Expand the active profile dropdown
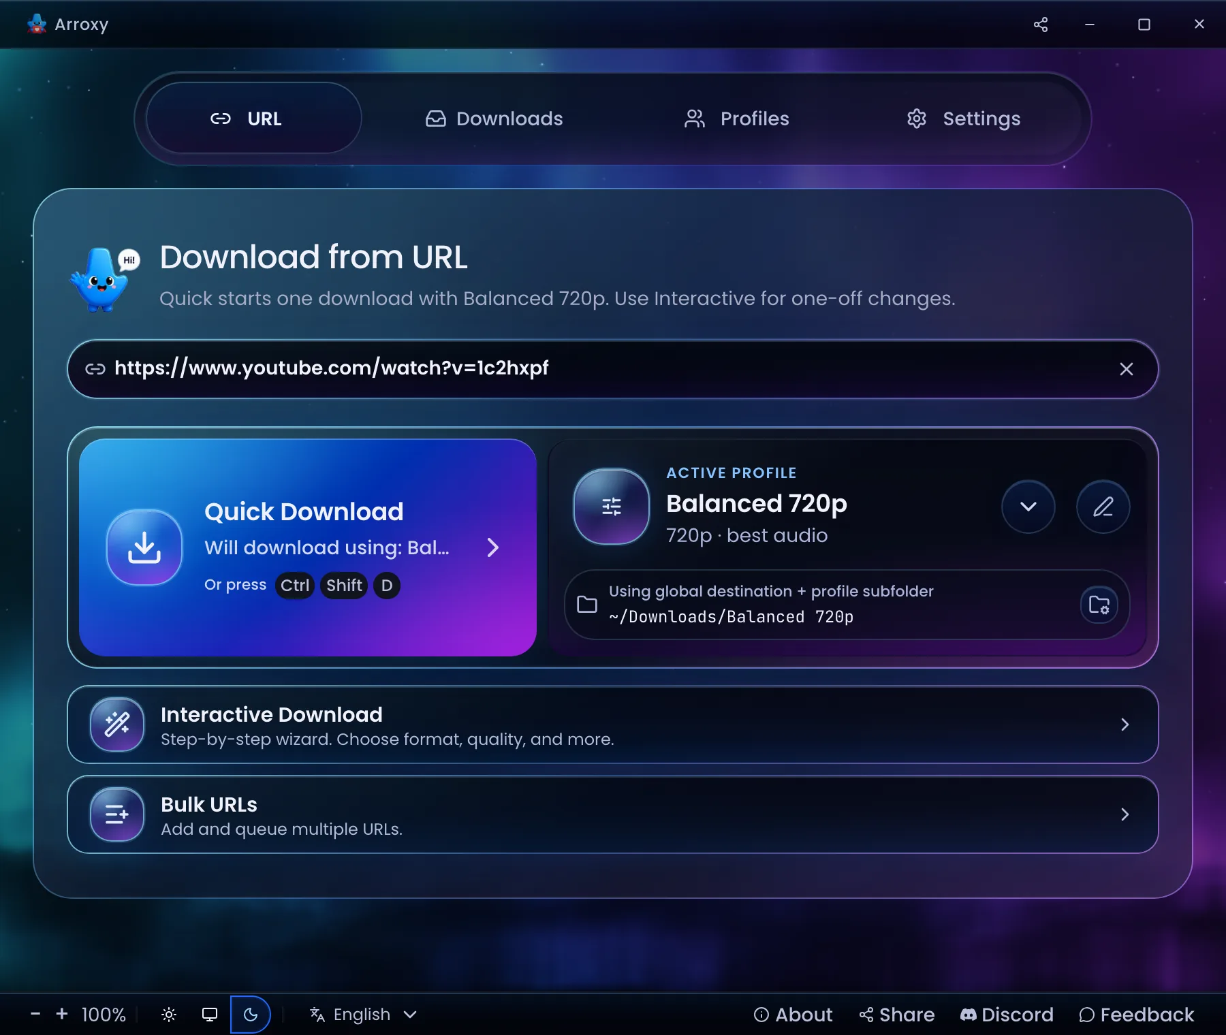Image resolution: width=1226 pixels, height=1035 pixels. 1028,507
